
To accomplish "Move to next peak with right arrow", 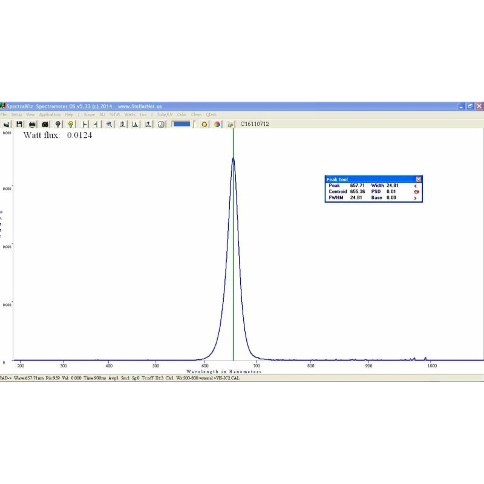I will (416, 198).
